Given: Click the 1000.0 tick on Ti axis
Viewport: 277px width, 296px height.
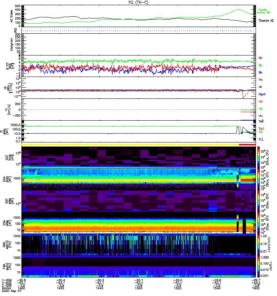Looking at the screenshot, I should click(16, 125).
